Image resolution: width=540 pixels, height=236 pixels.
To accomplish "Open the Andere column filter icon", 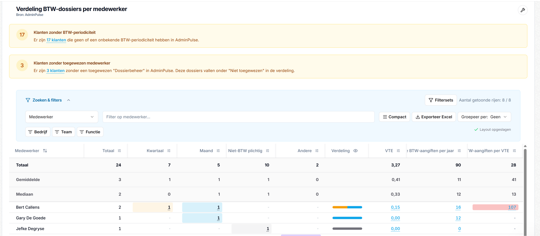I will [317, 151].
